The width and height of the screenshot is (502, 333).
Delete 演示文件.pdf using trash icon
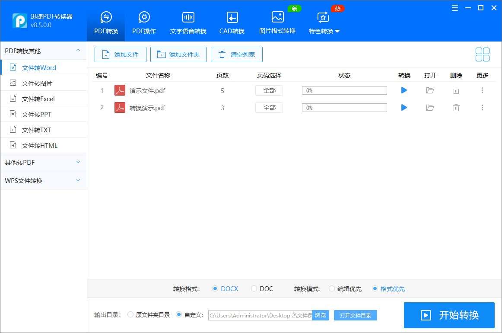tap(456, 90)
